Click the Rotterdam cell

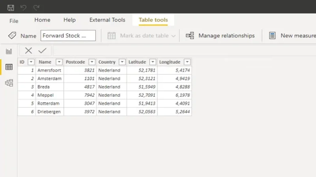(x=50, y=103)
